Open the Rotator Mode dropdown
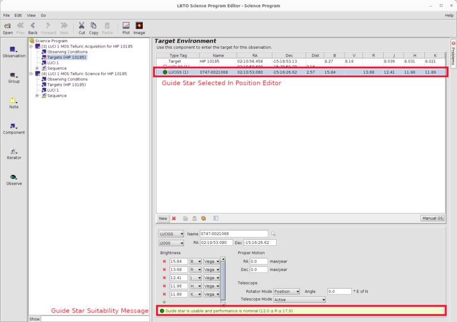Viewport: 457px width, 322px height. pyautogui.click(x=286, y=292)
